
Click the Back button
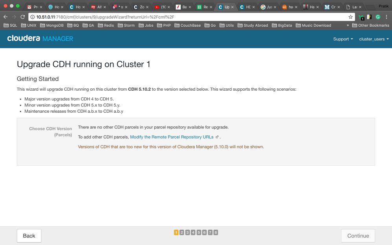click(x=29, y=236)
